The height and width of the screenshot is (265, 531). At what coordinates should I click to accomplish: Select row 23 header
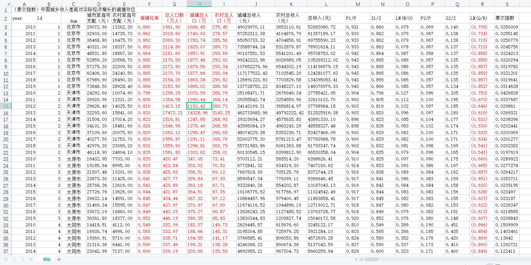coord(6,159)
